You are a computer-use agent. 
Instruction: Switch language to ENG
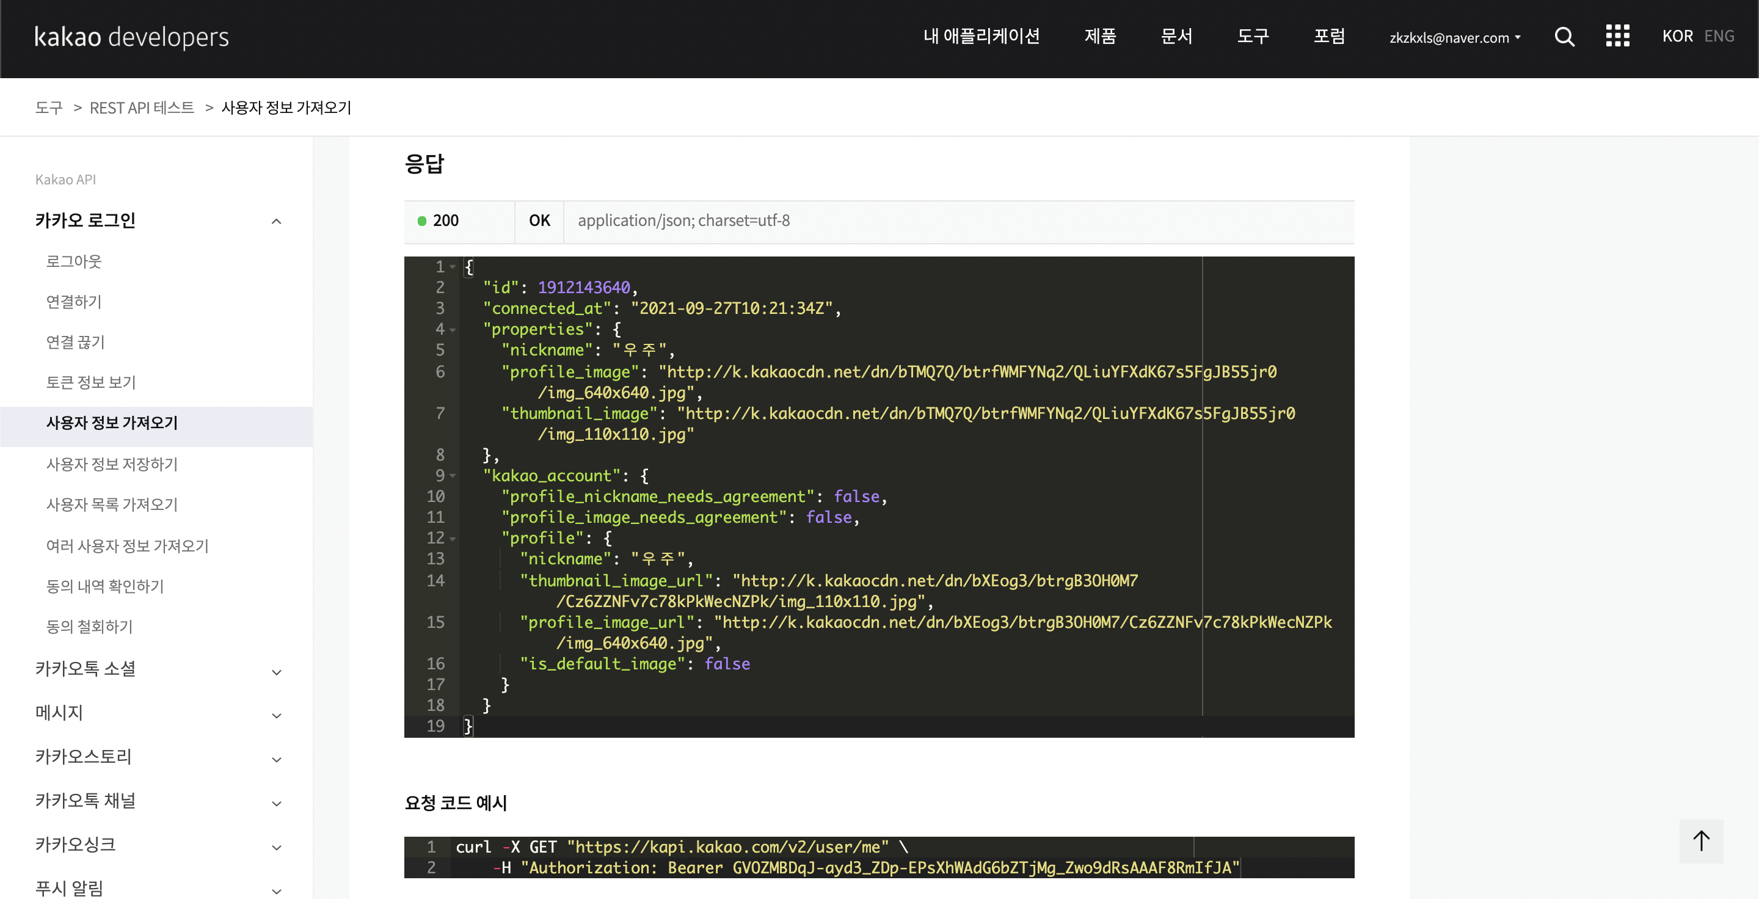1719,36
